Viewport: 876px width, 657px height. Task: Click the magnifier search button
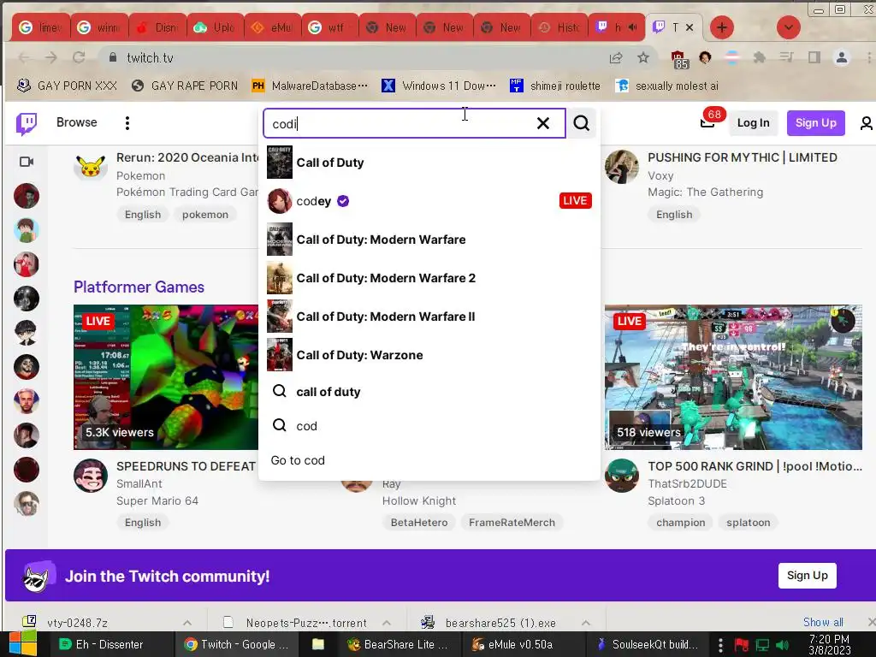click(582, 123)
